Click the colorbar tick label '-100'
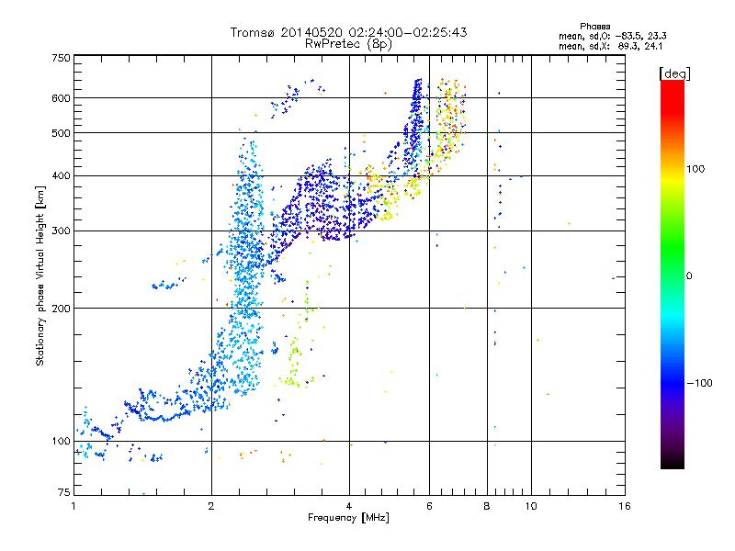The width and height of the screenshot is (735, 551). click(699, 383)
